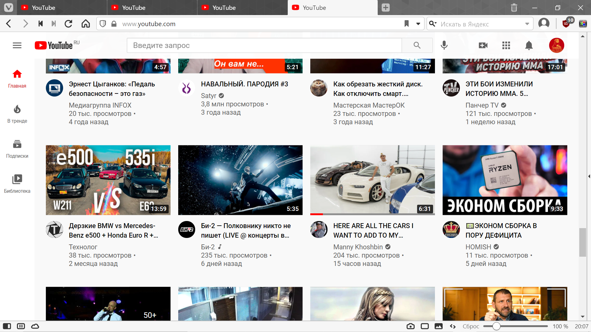This screenshot has width=591, height=332.
Task: Toggle page tiling in the status bar
Action: pyautogui.click(x=425, y=326)
